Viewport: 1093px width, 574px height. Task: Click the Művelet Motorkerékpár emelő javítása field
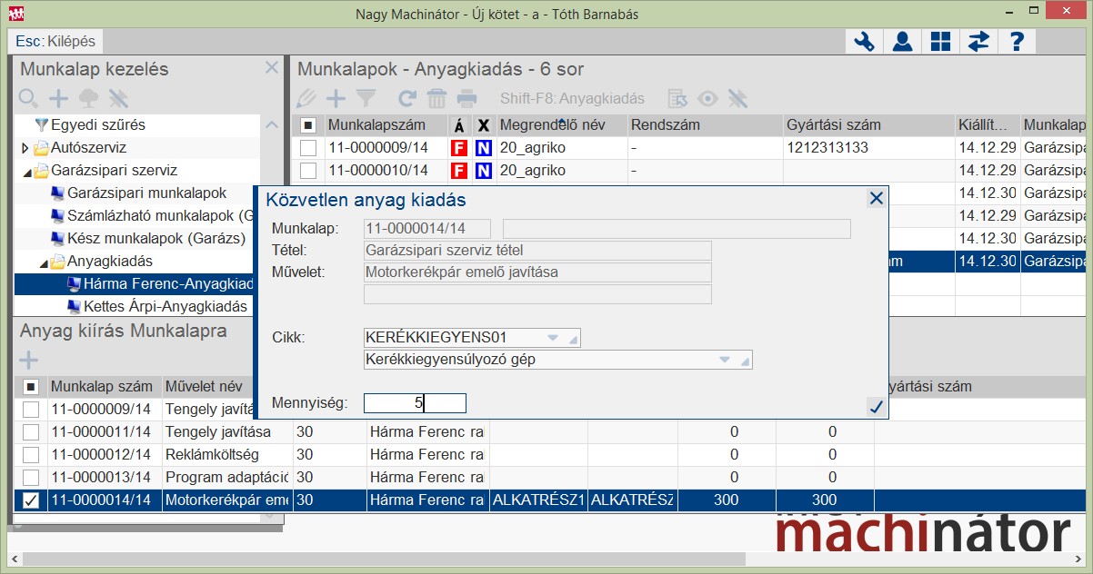point(537,272)
